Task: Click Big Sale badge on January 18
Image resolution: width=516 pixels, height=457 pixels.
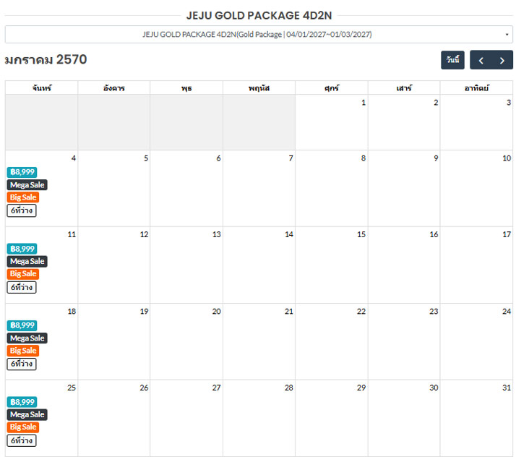Action: 23,351
